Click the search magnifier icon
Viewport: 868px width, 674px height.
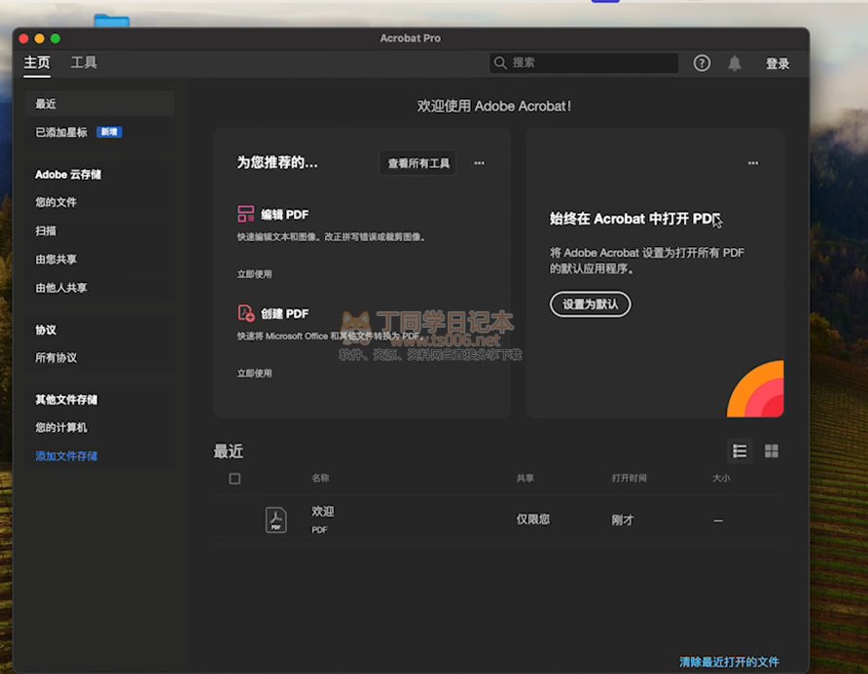(500, 63)
